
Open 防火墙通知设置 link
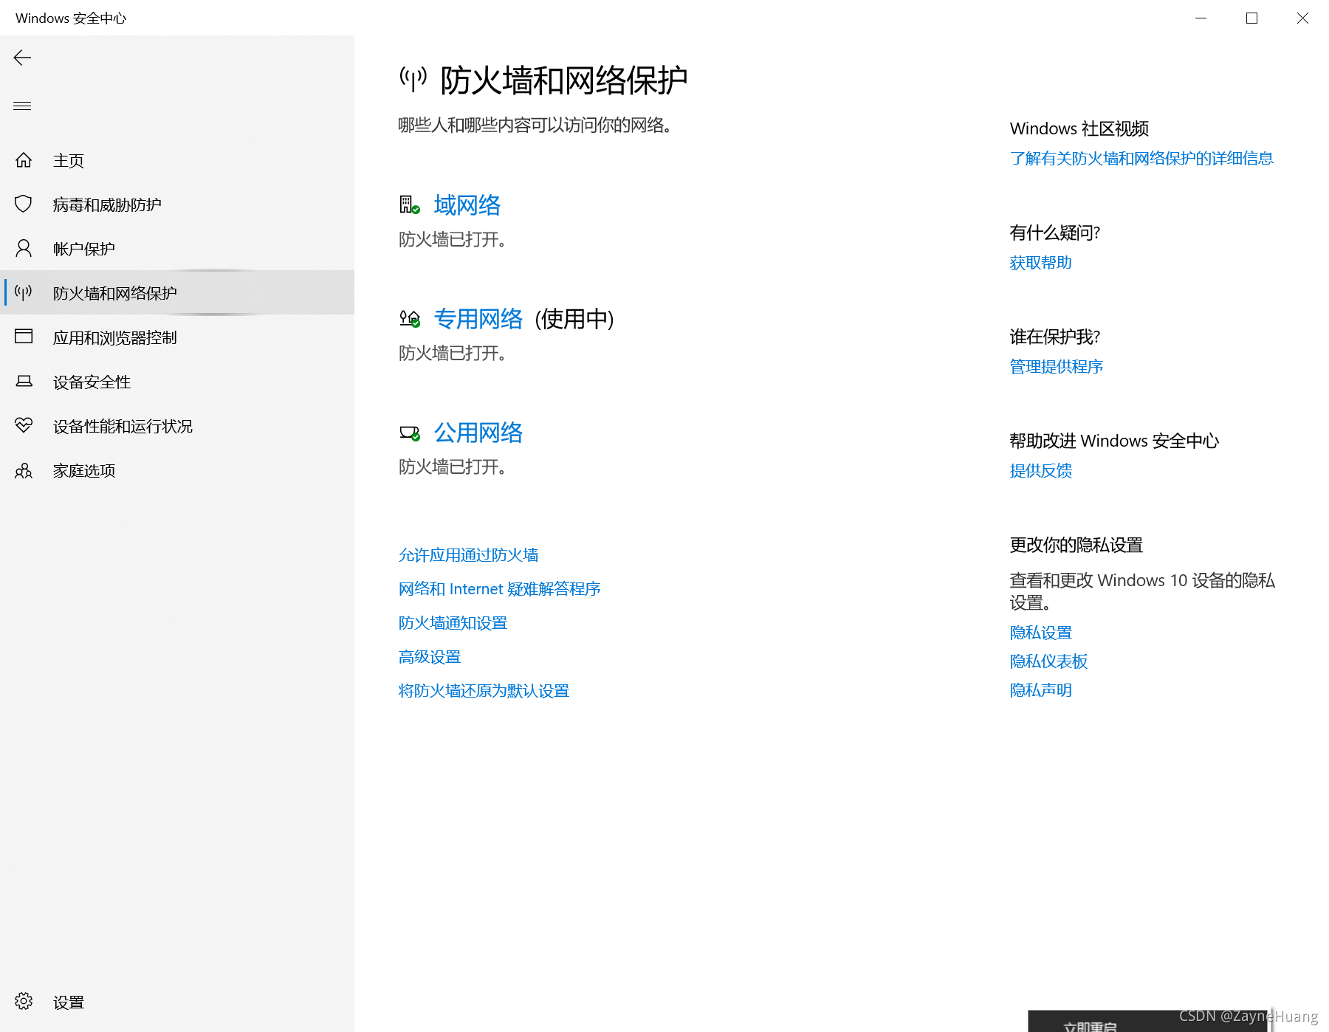pos(453,623)
